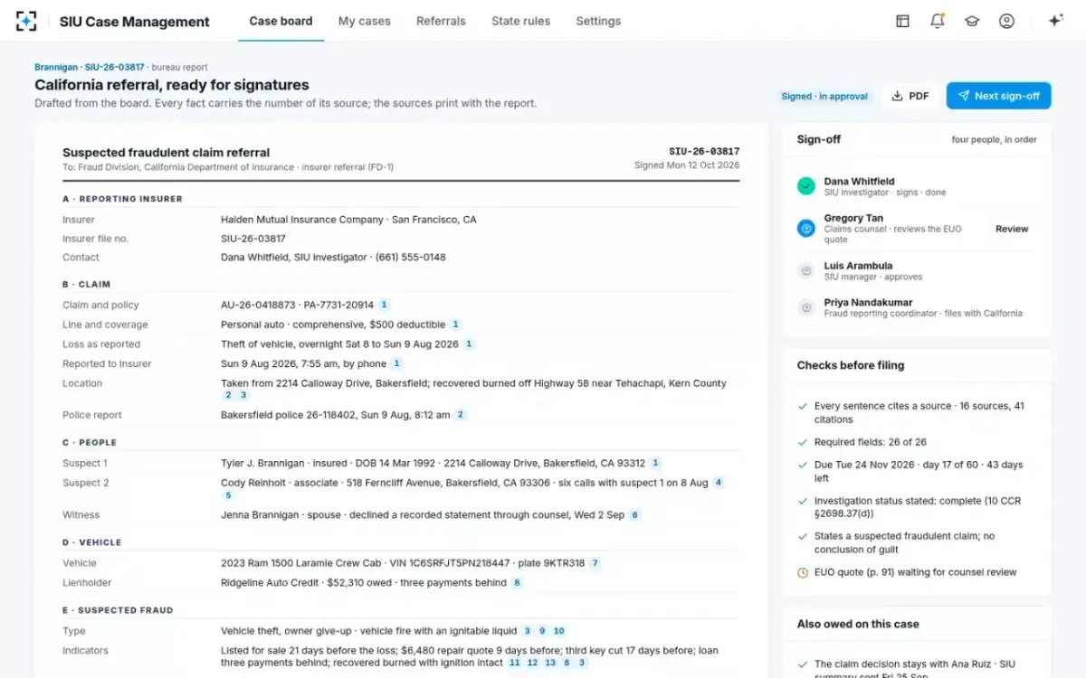Open the State rules tab
Screen dimensions: 1086x678
pyautogui.click(x=520, y=21)
